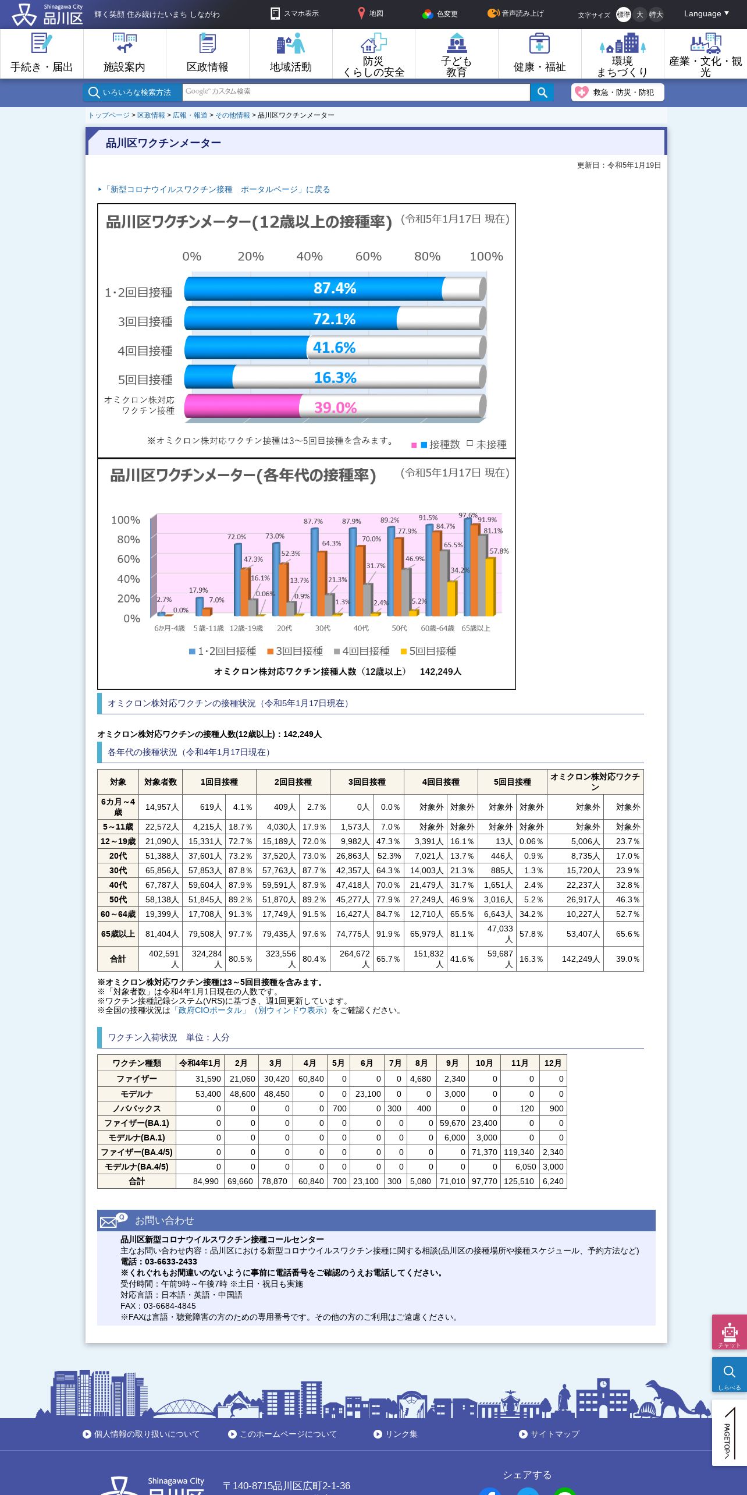Click the 各年代の接種率 chart image
Screen dimensions: 747x1495
(x=307, y=574)
